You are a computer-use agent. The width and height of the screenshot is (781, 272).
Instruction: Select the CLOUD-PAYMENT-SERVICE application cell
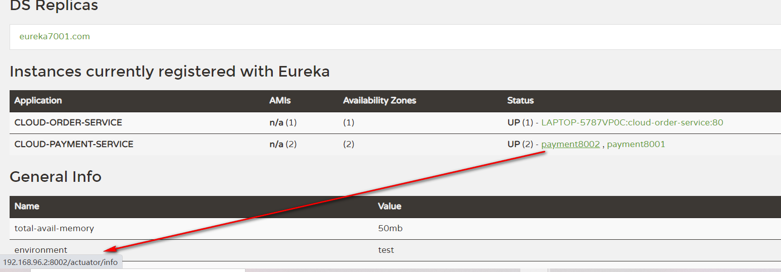74,144
